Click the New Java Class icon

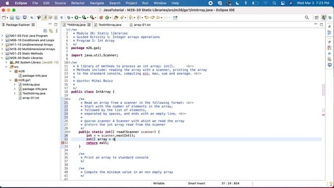click(107, 18)
